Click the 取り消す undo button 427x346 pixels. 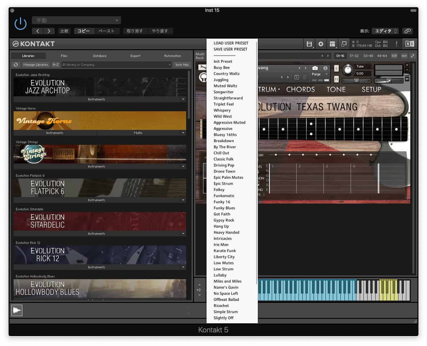[135, 31]
